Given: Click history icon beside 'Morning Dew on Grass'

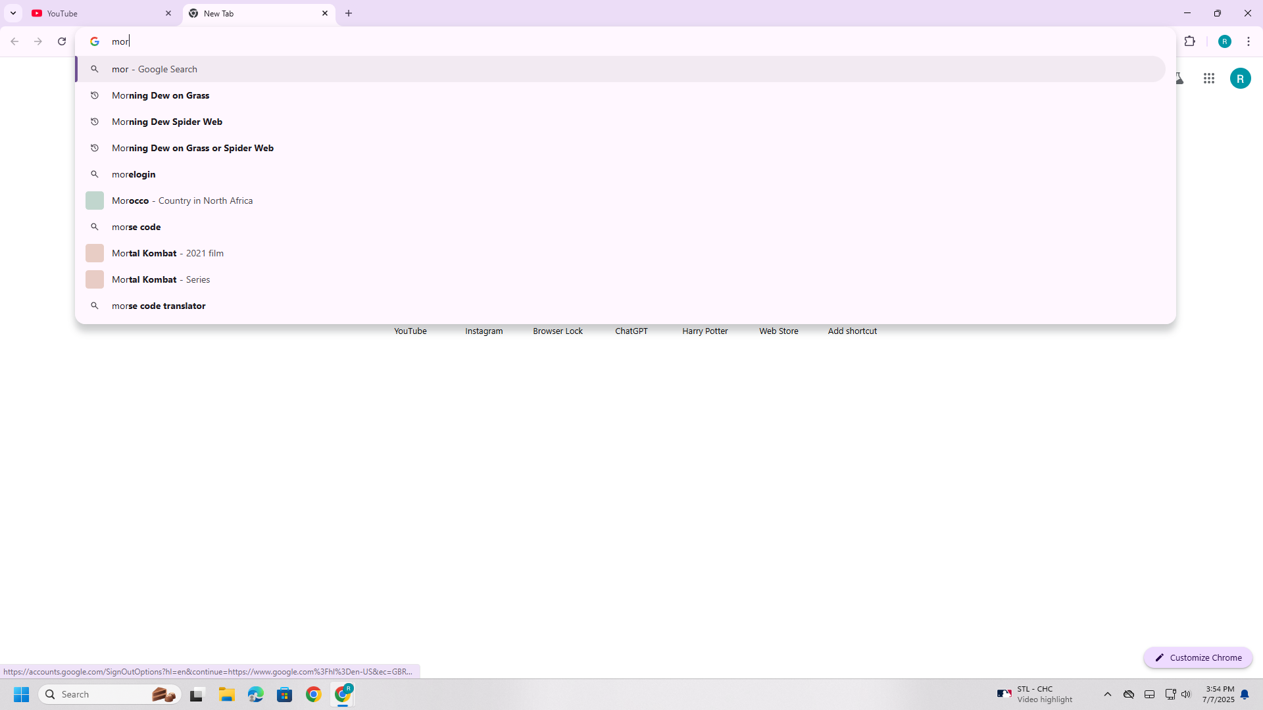Looking at the screenshot, I should (95, 95).
